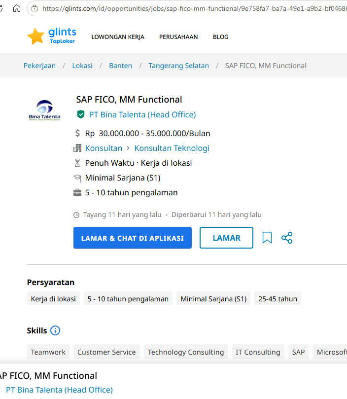Click Tayang 11 hari yang lalu text
The height and width of the screenshot is (399, 347).
122,215
